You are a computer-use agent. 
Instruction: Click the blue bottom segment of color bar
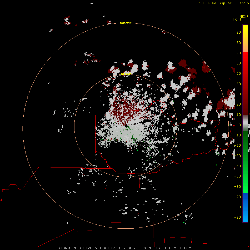coord(245,208)
